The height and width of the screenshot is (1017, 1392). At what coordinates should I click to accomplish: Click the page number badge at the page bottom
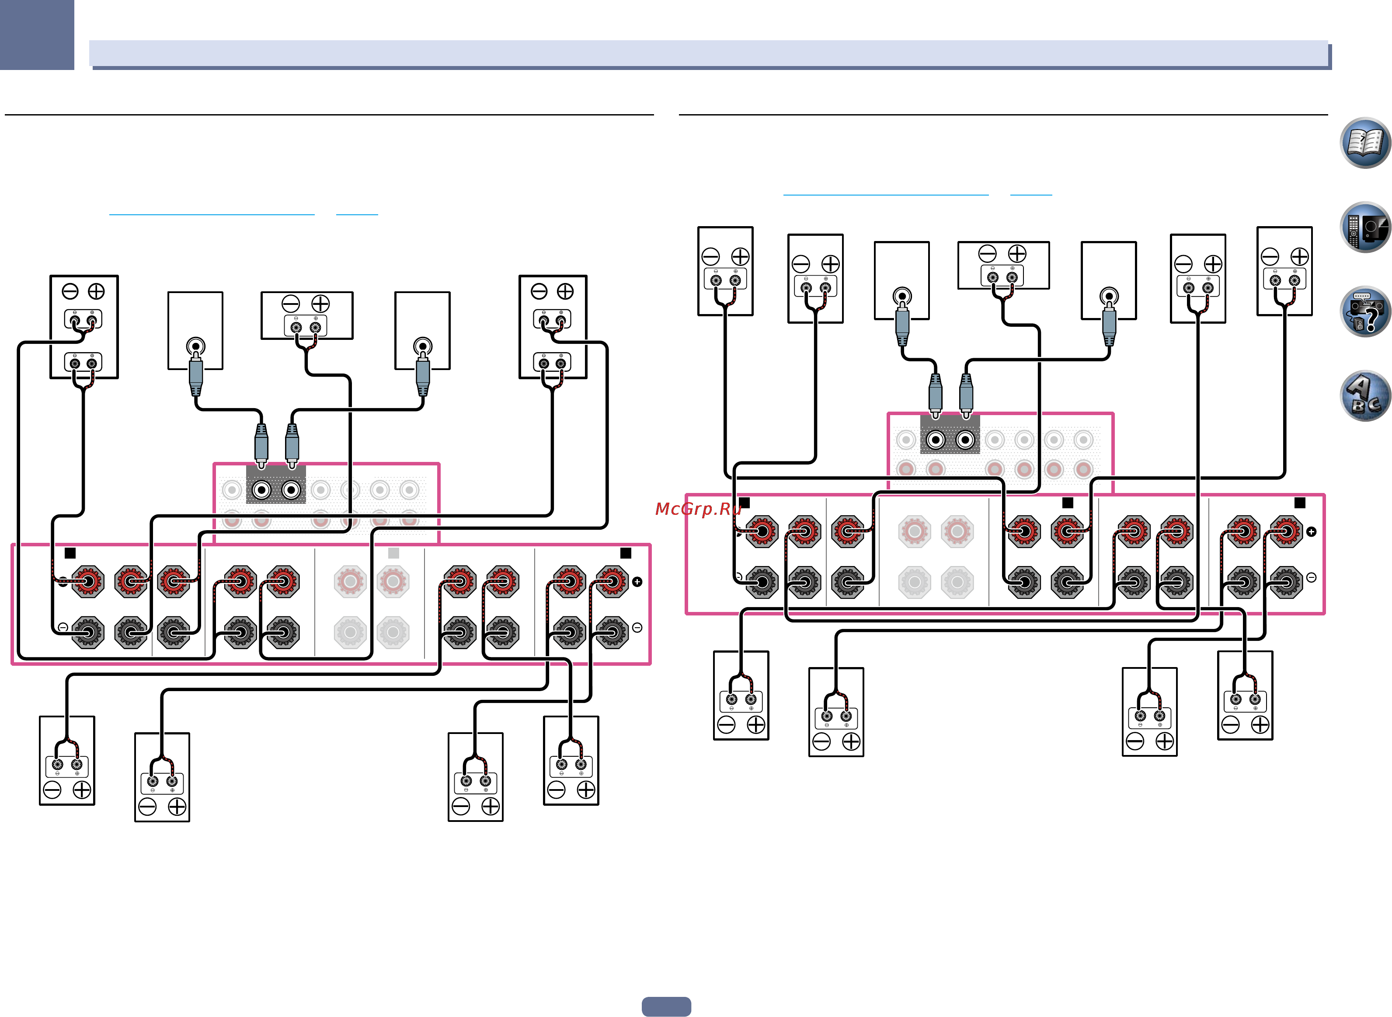coord(666,1007)
